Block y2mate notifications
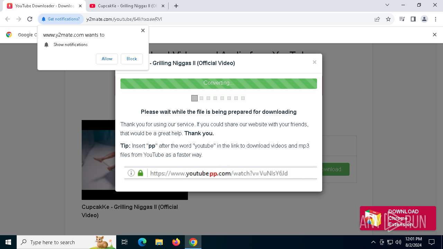Screen dimensions: 443x249 click(x=132, y=59)
